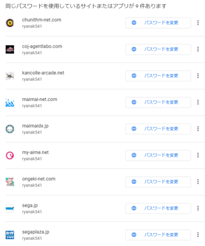
Task: Select the segaplaza.jp site name text
Action: [36, 232]
